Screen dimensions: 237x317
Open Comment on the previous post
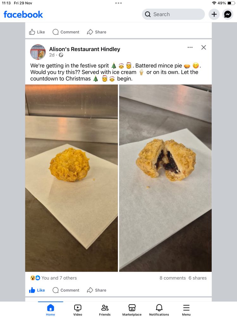pyautogui.click(x=66, y=32)
